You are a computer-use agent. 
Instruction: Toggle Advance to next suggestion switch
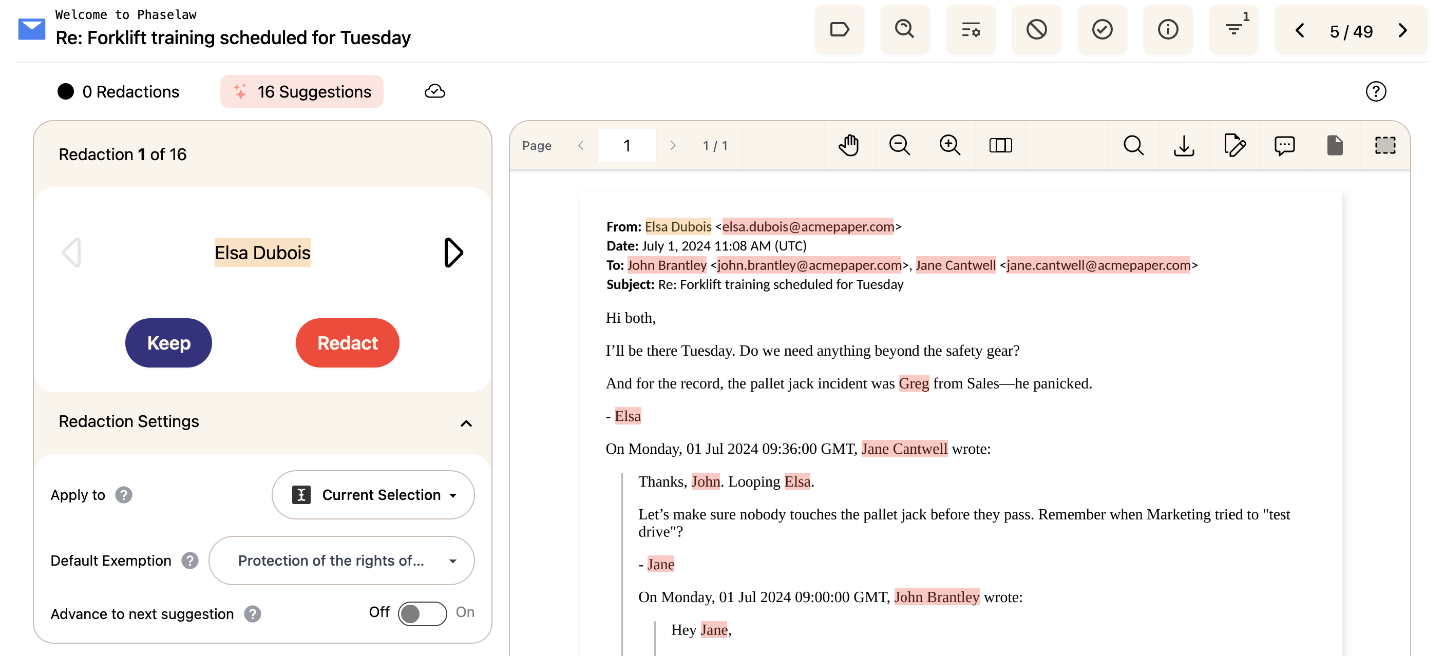[422, 613]
